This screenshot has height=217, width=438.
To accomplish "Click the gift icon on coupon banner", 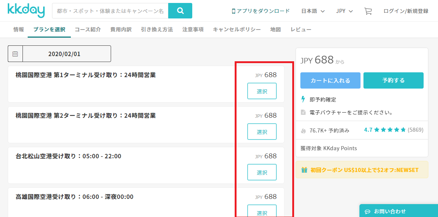I will (304, 170).
